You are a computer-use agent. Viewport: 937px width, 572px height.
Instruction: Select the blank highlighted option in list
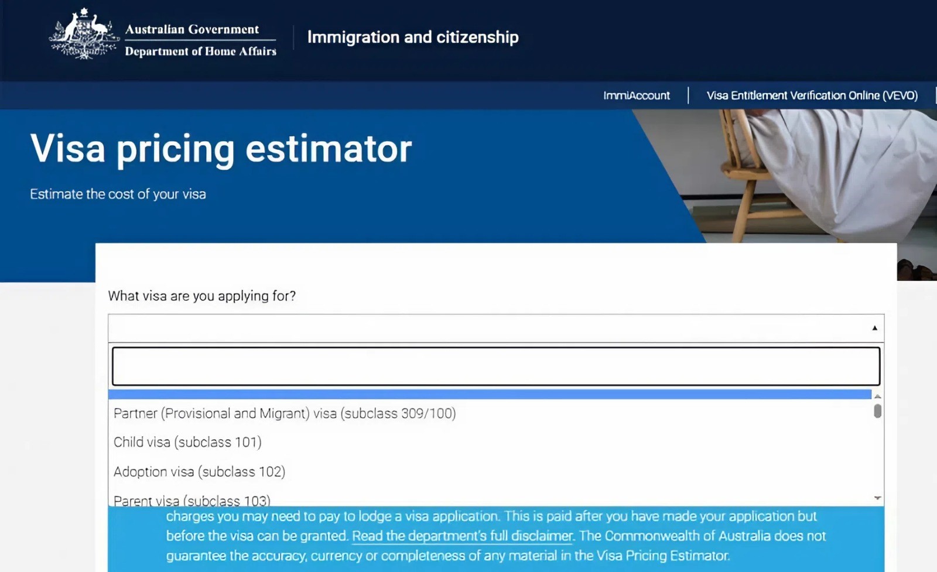pyautogui.click(x=490, y=394)
